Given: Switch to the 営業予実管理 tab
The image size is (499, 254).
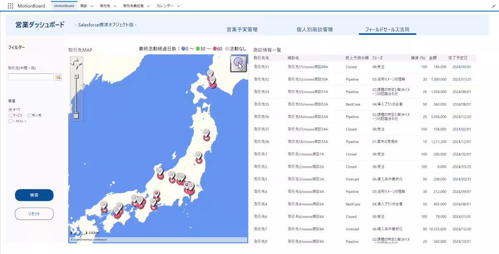Looking at the screenshot, I should click(x=243, y=30).
